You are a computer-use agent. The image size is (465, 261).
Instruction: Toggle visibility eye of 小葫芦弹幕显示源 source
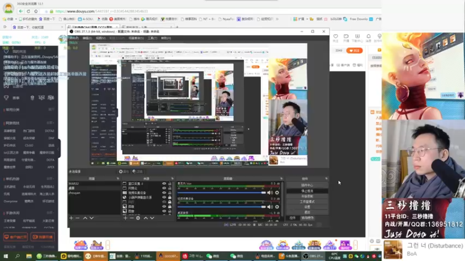point(164,197)
